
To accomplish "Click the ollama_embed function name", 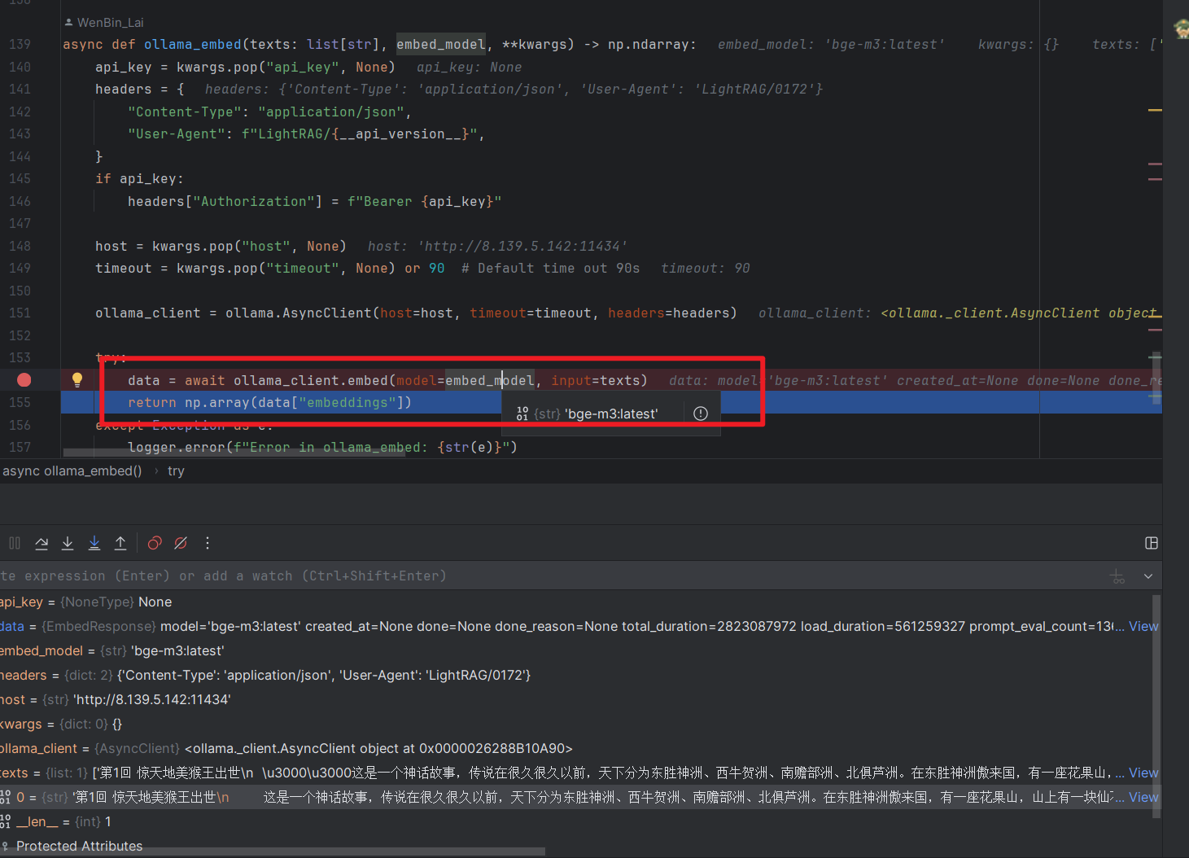I will 193,44.
